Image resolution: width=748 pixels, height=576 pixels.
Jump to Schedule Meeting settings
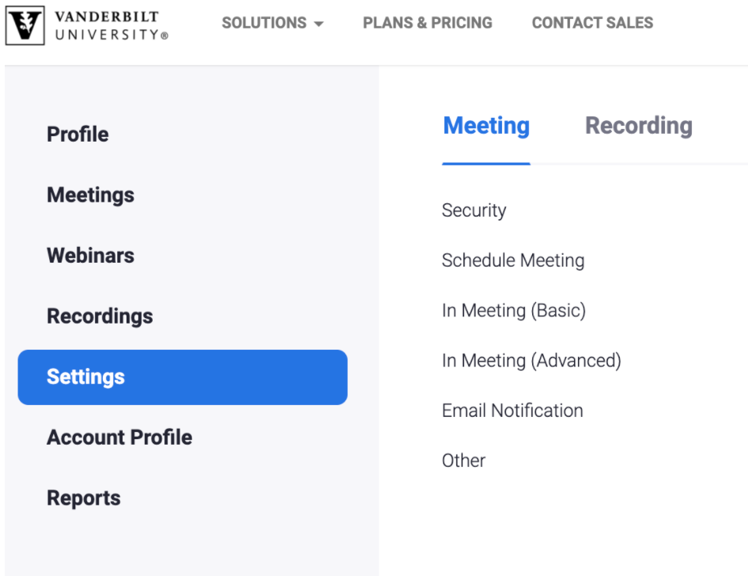[513, 260]
